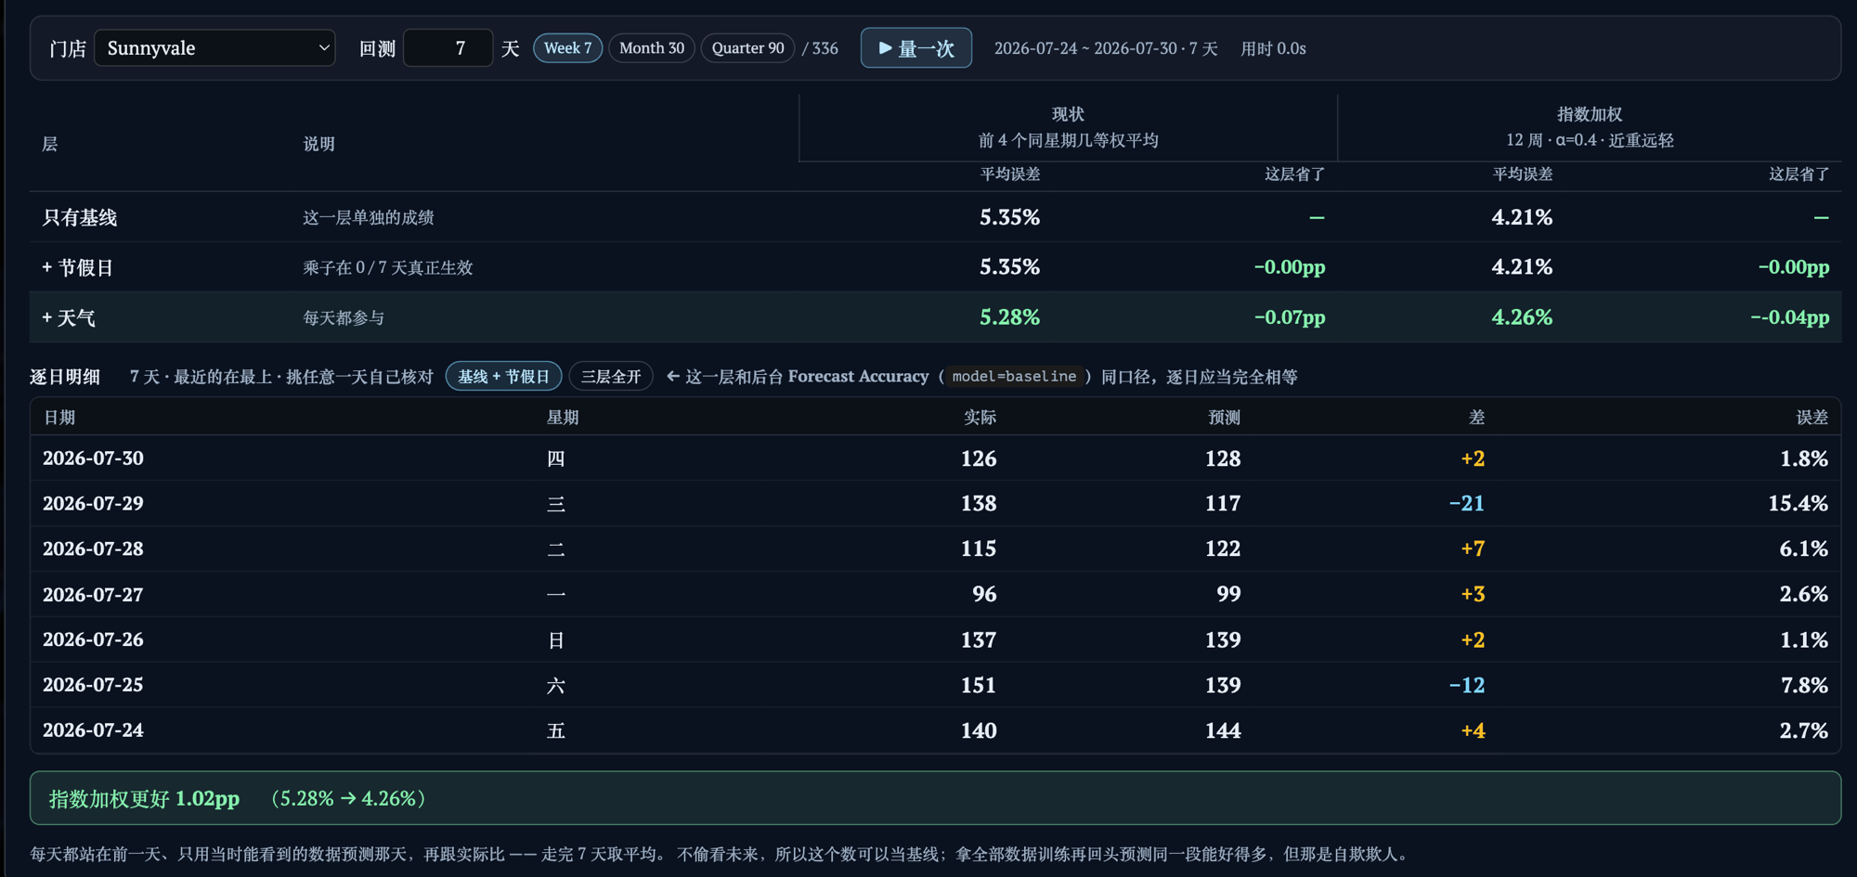Click the model=baseline code tag
Screen dimensions: 1857x877
[1014, 376]
